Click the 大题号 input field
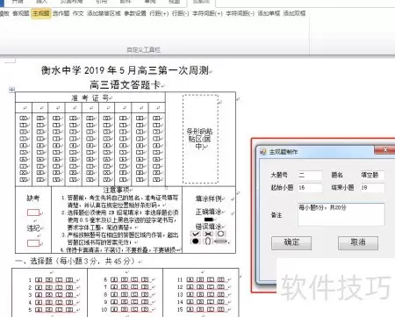The height and width of the screenshot is (317, 395). pos(310,176)
